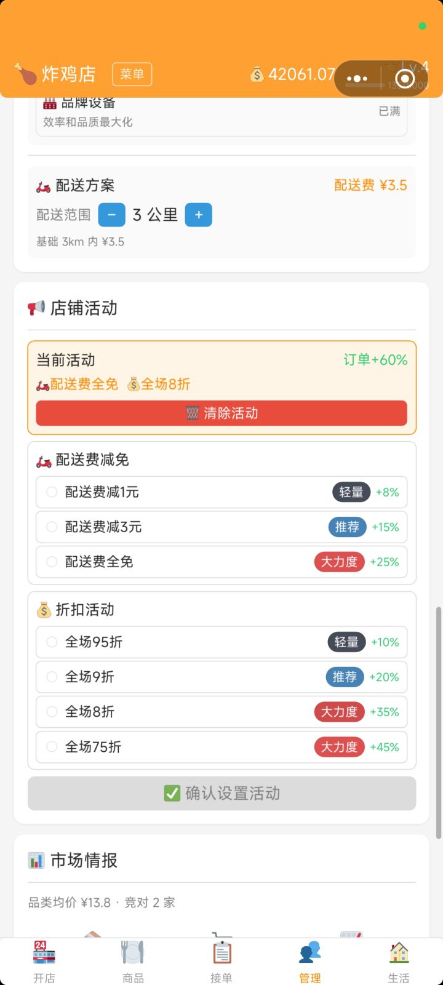This screenshot has height=985, width=443.
Task: Open the 菜单 menu button
Action: 132,74
